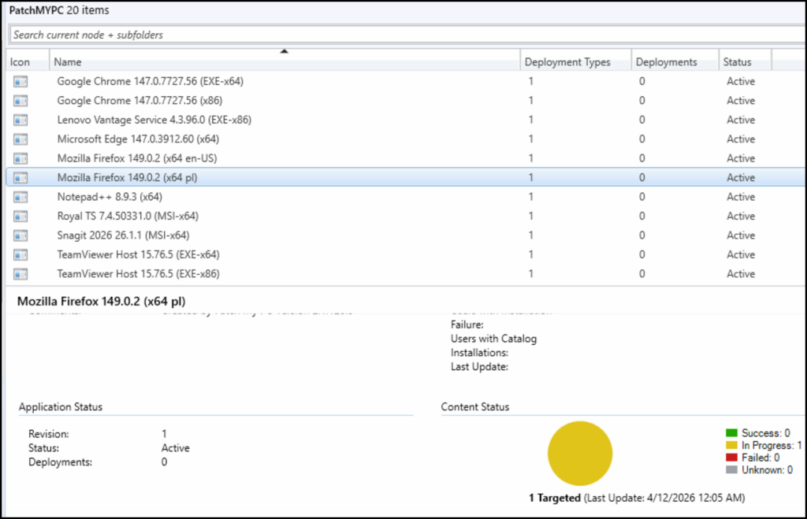
Task: Click the Royal TS application icon
Action: click(20, 216)
